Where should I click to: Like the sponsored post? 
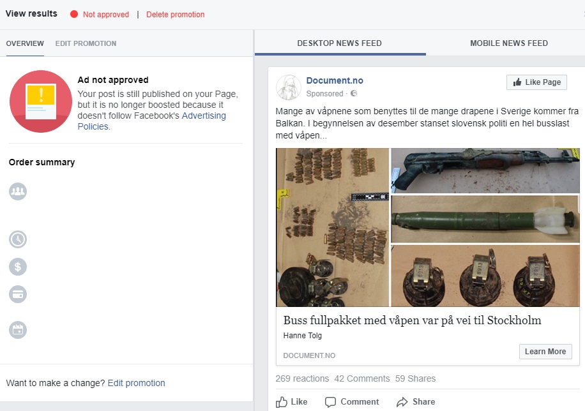[292, 402]
